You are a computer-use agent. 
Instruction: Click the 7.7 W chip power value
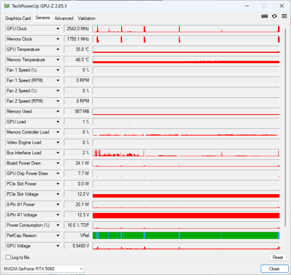pyautogui.click(x=77, y=173)
